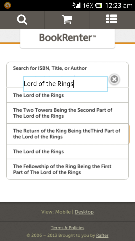Image resolution: width=135 pixels, height=241 pixels.
Task: Tap the BookRenter logo
Action: coord(67,38)
